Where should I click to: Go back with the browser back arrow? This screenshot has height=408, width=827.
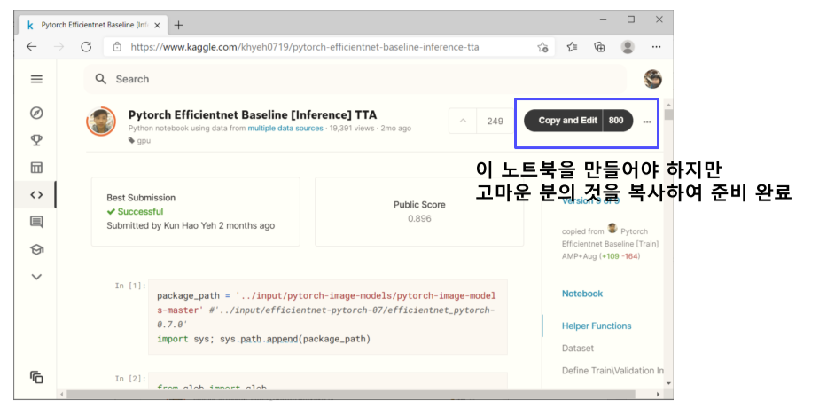(32, 47)
